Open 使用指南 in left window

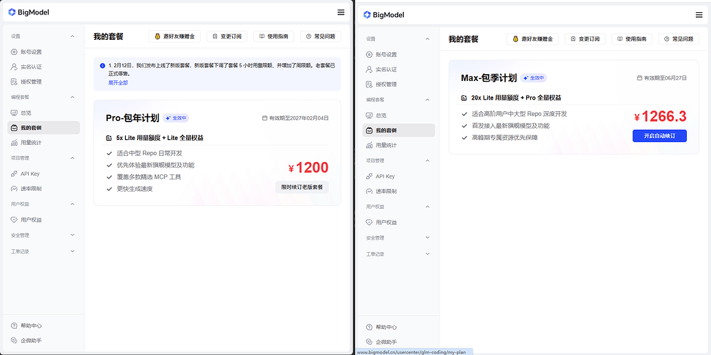(x=274, y=36)
